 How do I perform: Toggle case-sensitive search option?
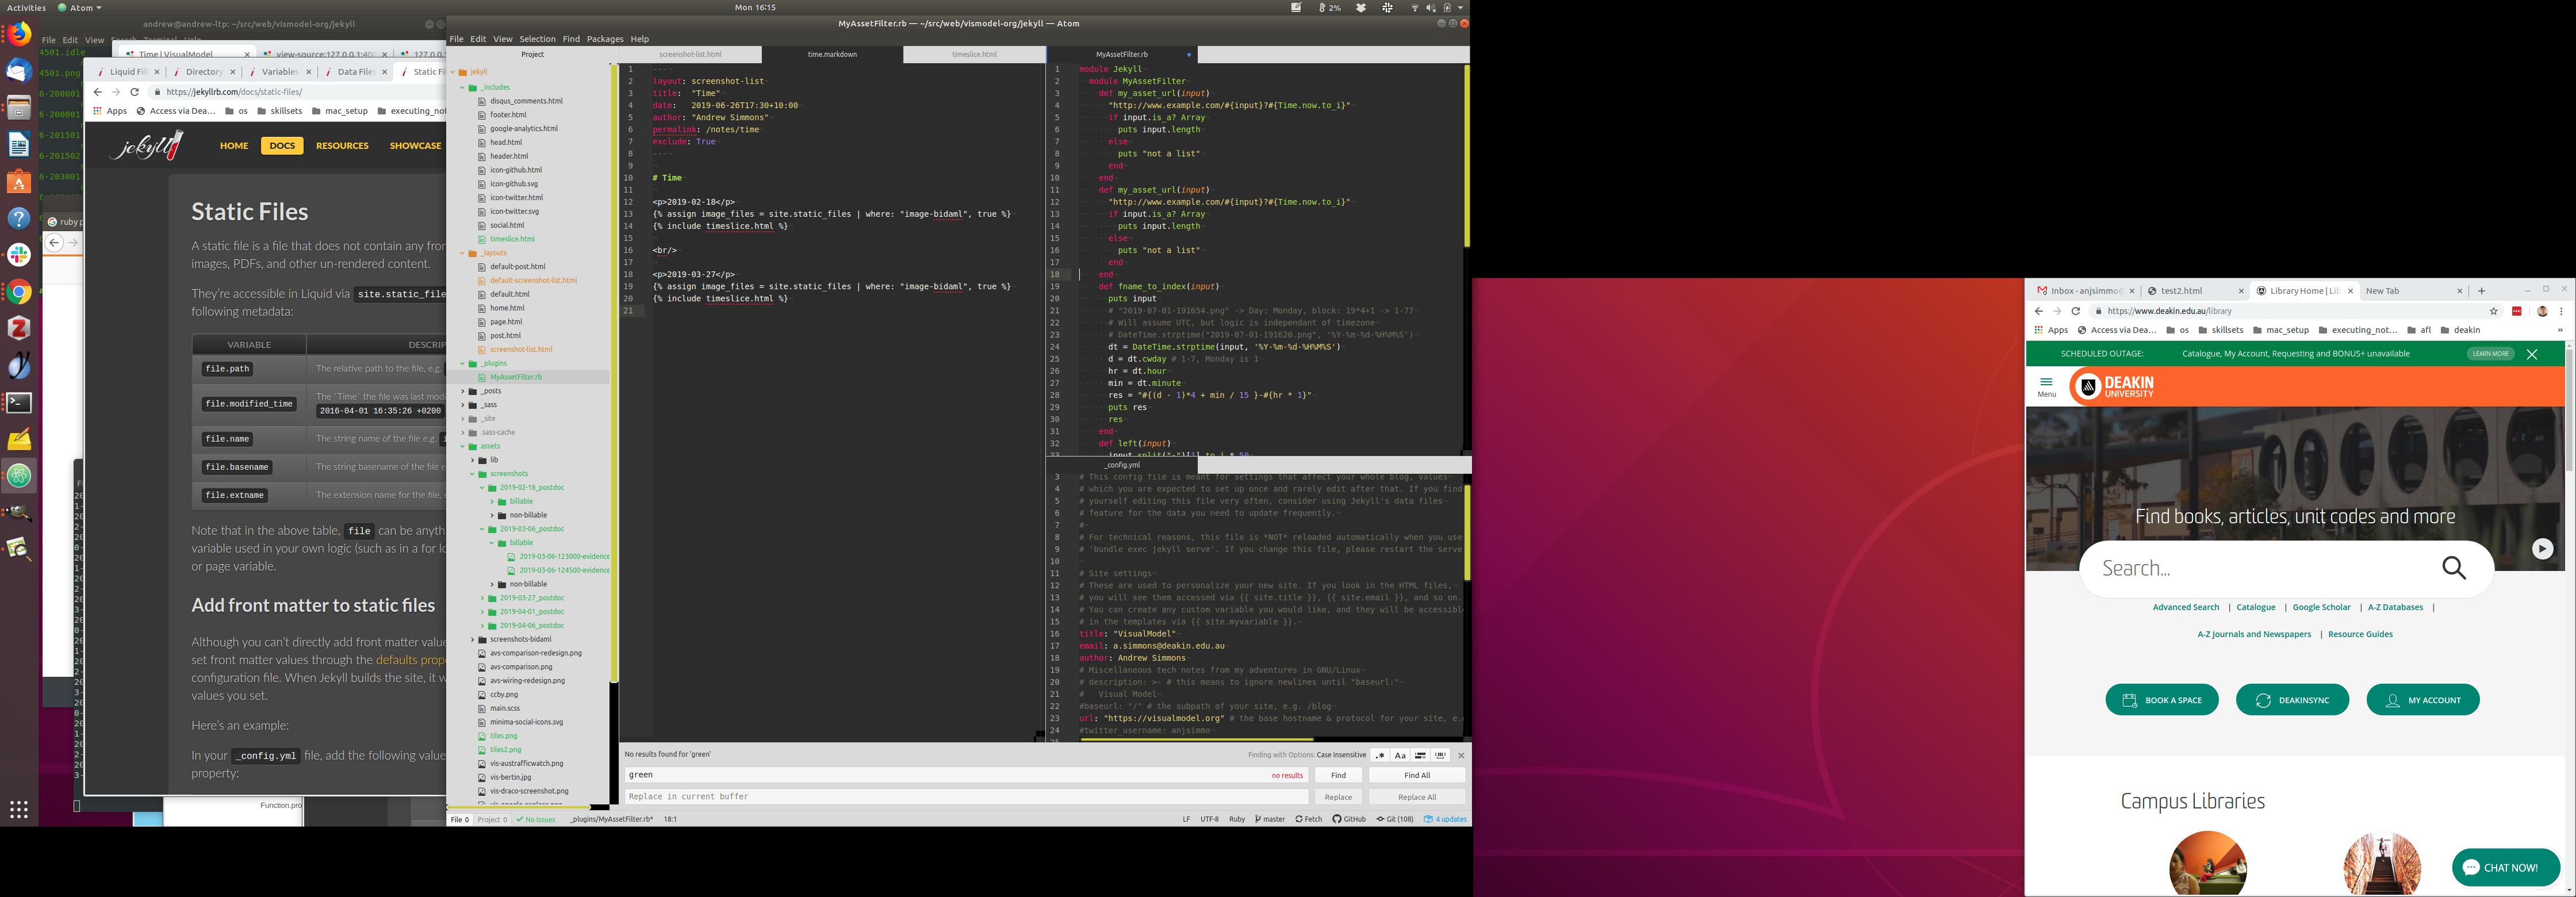pos(1400,755)
